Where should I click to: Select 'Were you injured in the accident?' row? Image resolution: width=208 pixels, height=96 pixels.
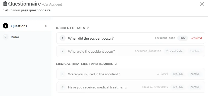tap(131, 74)
